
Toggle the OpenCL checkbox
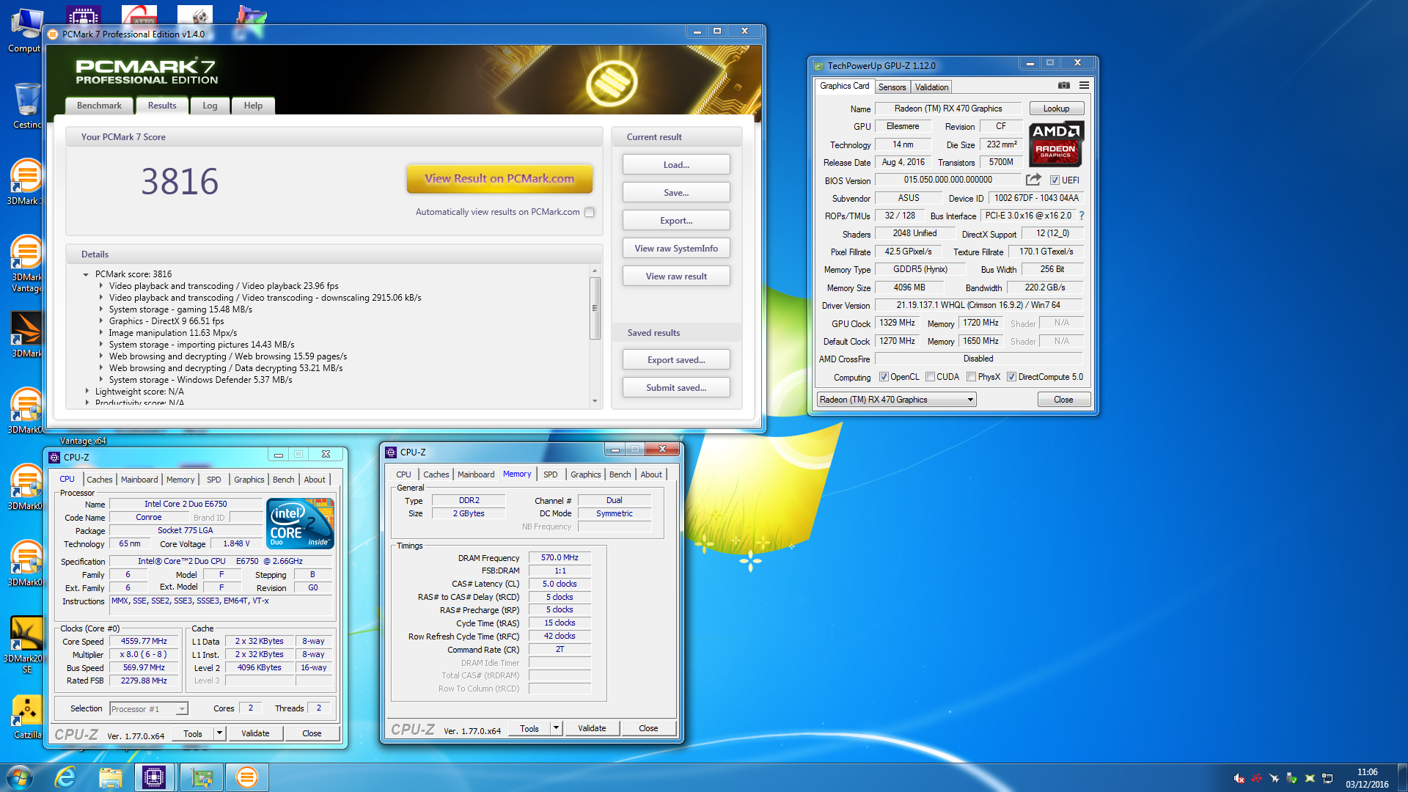[884, 377]
